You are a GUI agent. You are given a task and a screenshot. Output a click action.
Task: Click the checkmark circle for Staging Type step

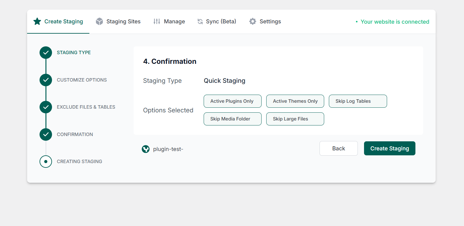[46, 53]
